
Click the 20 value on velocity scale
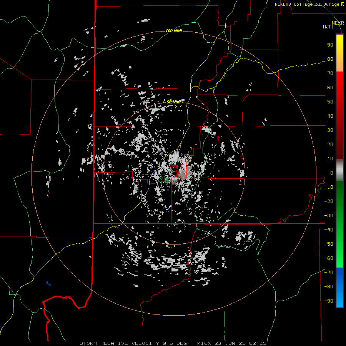(x=330, y=145)
